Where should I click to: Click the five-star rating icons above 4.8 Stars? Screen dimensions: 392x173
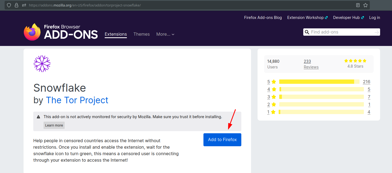tap(355, 61)
